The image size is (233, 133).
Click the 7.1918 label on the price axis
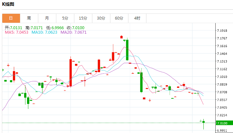pyautogui.click(x=222, y=31)
